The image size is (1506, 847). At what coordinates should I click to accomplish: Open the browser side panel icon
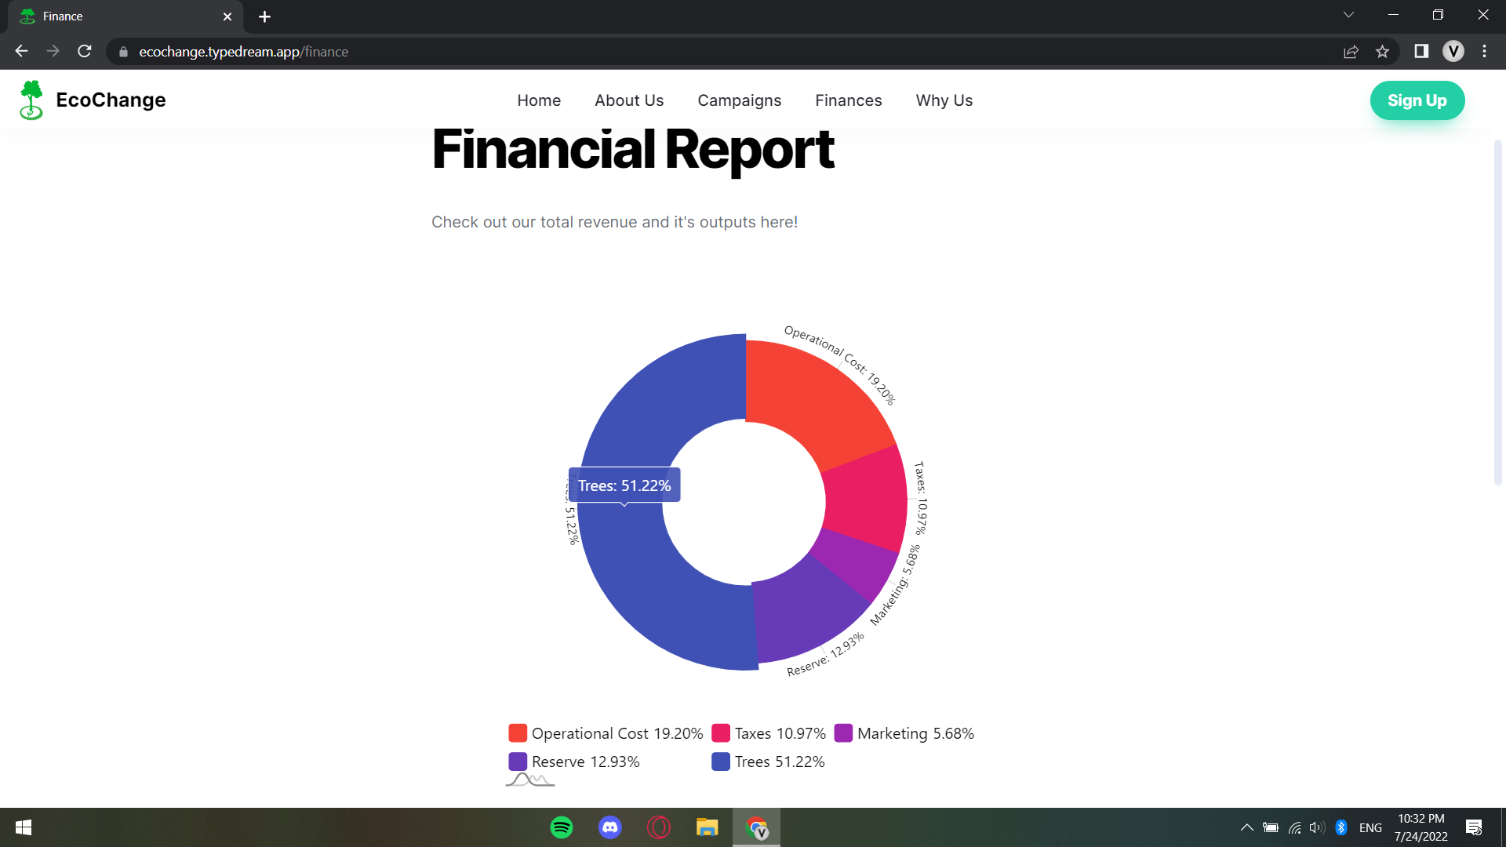click(1421, 52)
